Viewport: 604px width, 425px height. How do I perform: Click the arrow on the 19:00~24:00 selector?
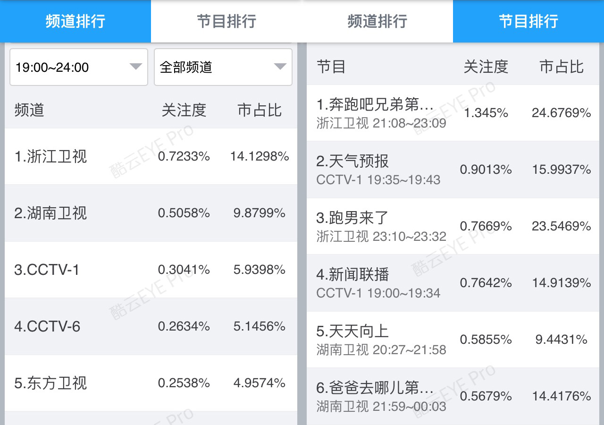[136, 67]
